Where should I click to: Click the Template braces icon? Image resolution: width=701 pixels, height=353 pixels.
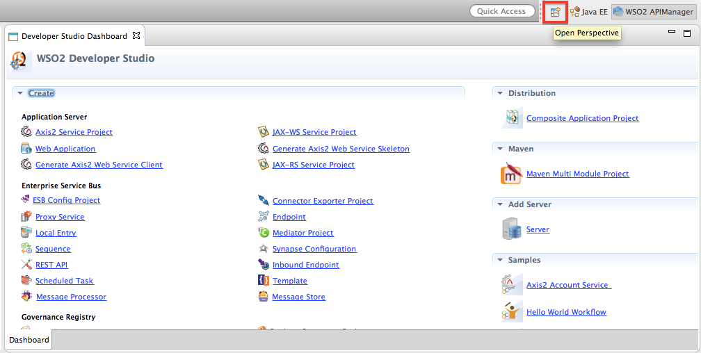264,280
